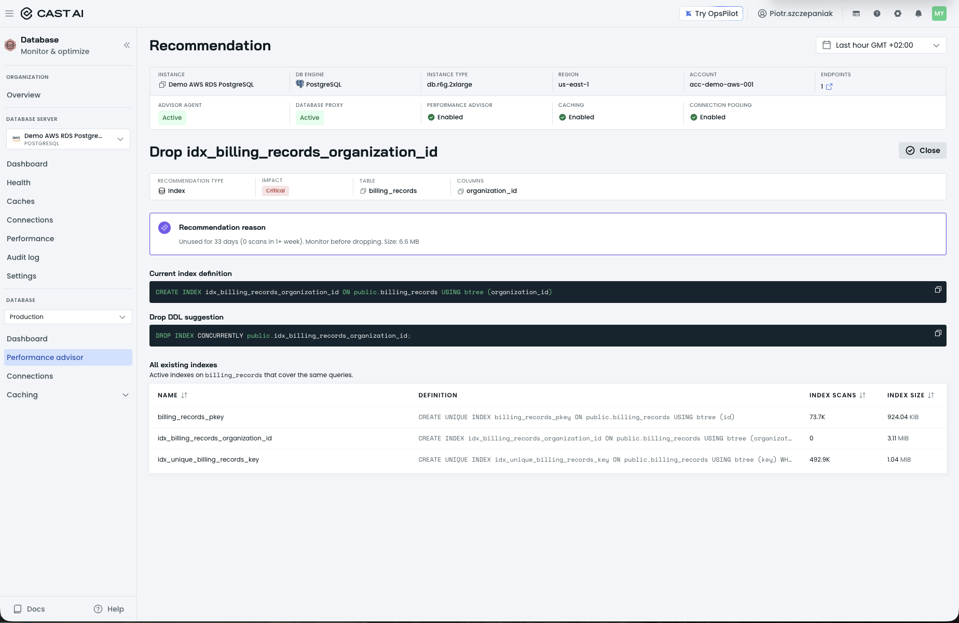Open the Help link

pyautogui.click(x=109, y=609)
